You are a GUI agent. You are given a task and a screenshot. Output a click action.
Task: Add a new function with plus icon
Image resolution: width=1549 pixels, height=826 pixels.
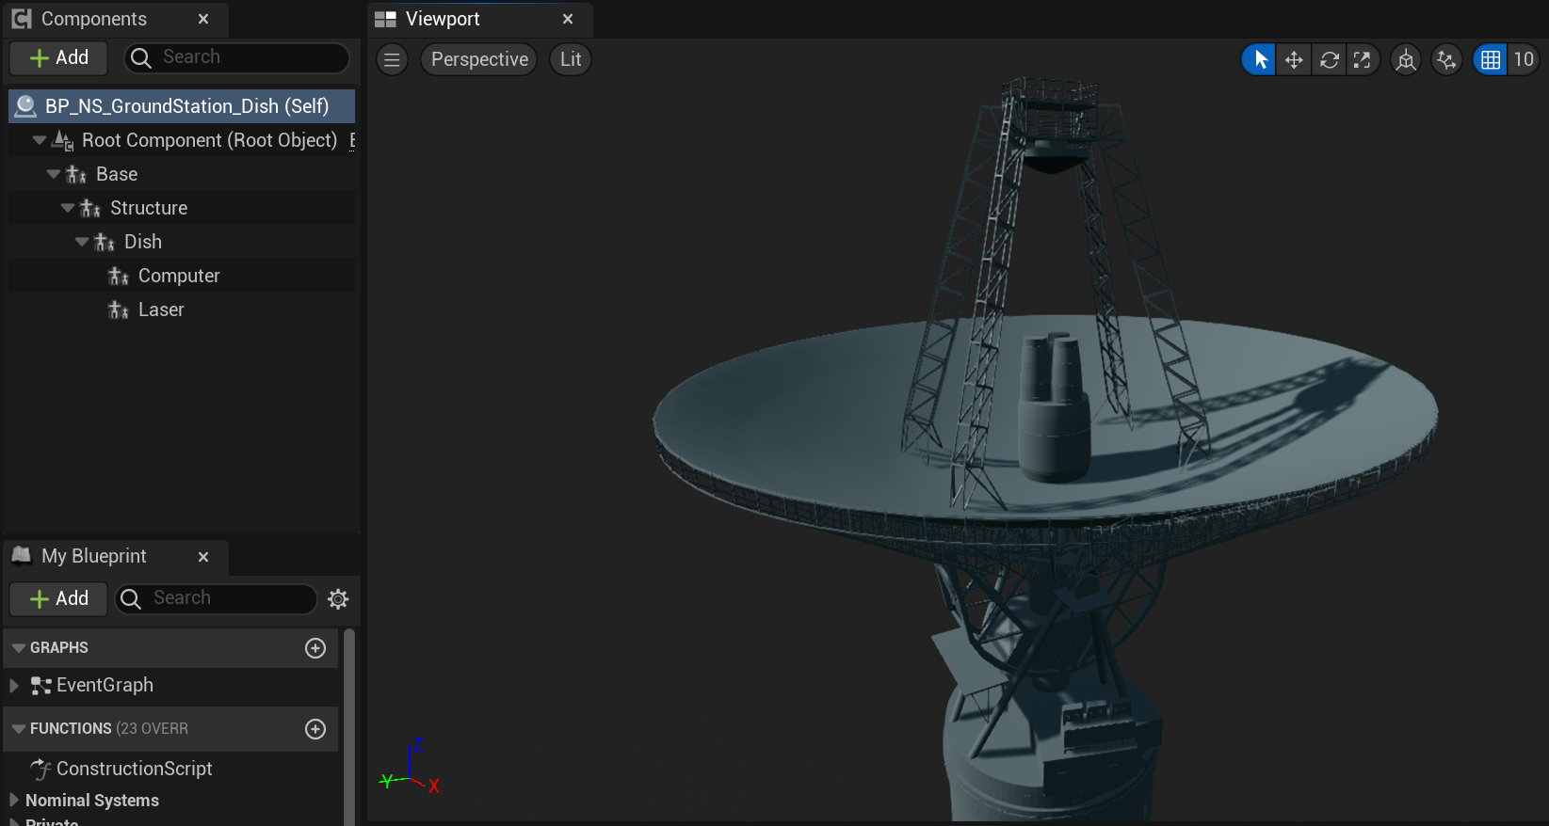point(315,729)
